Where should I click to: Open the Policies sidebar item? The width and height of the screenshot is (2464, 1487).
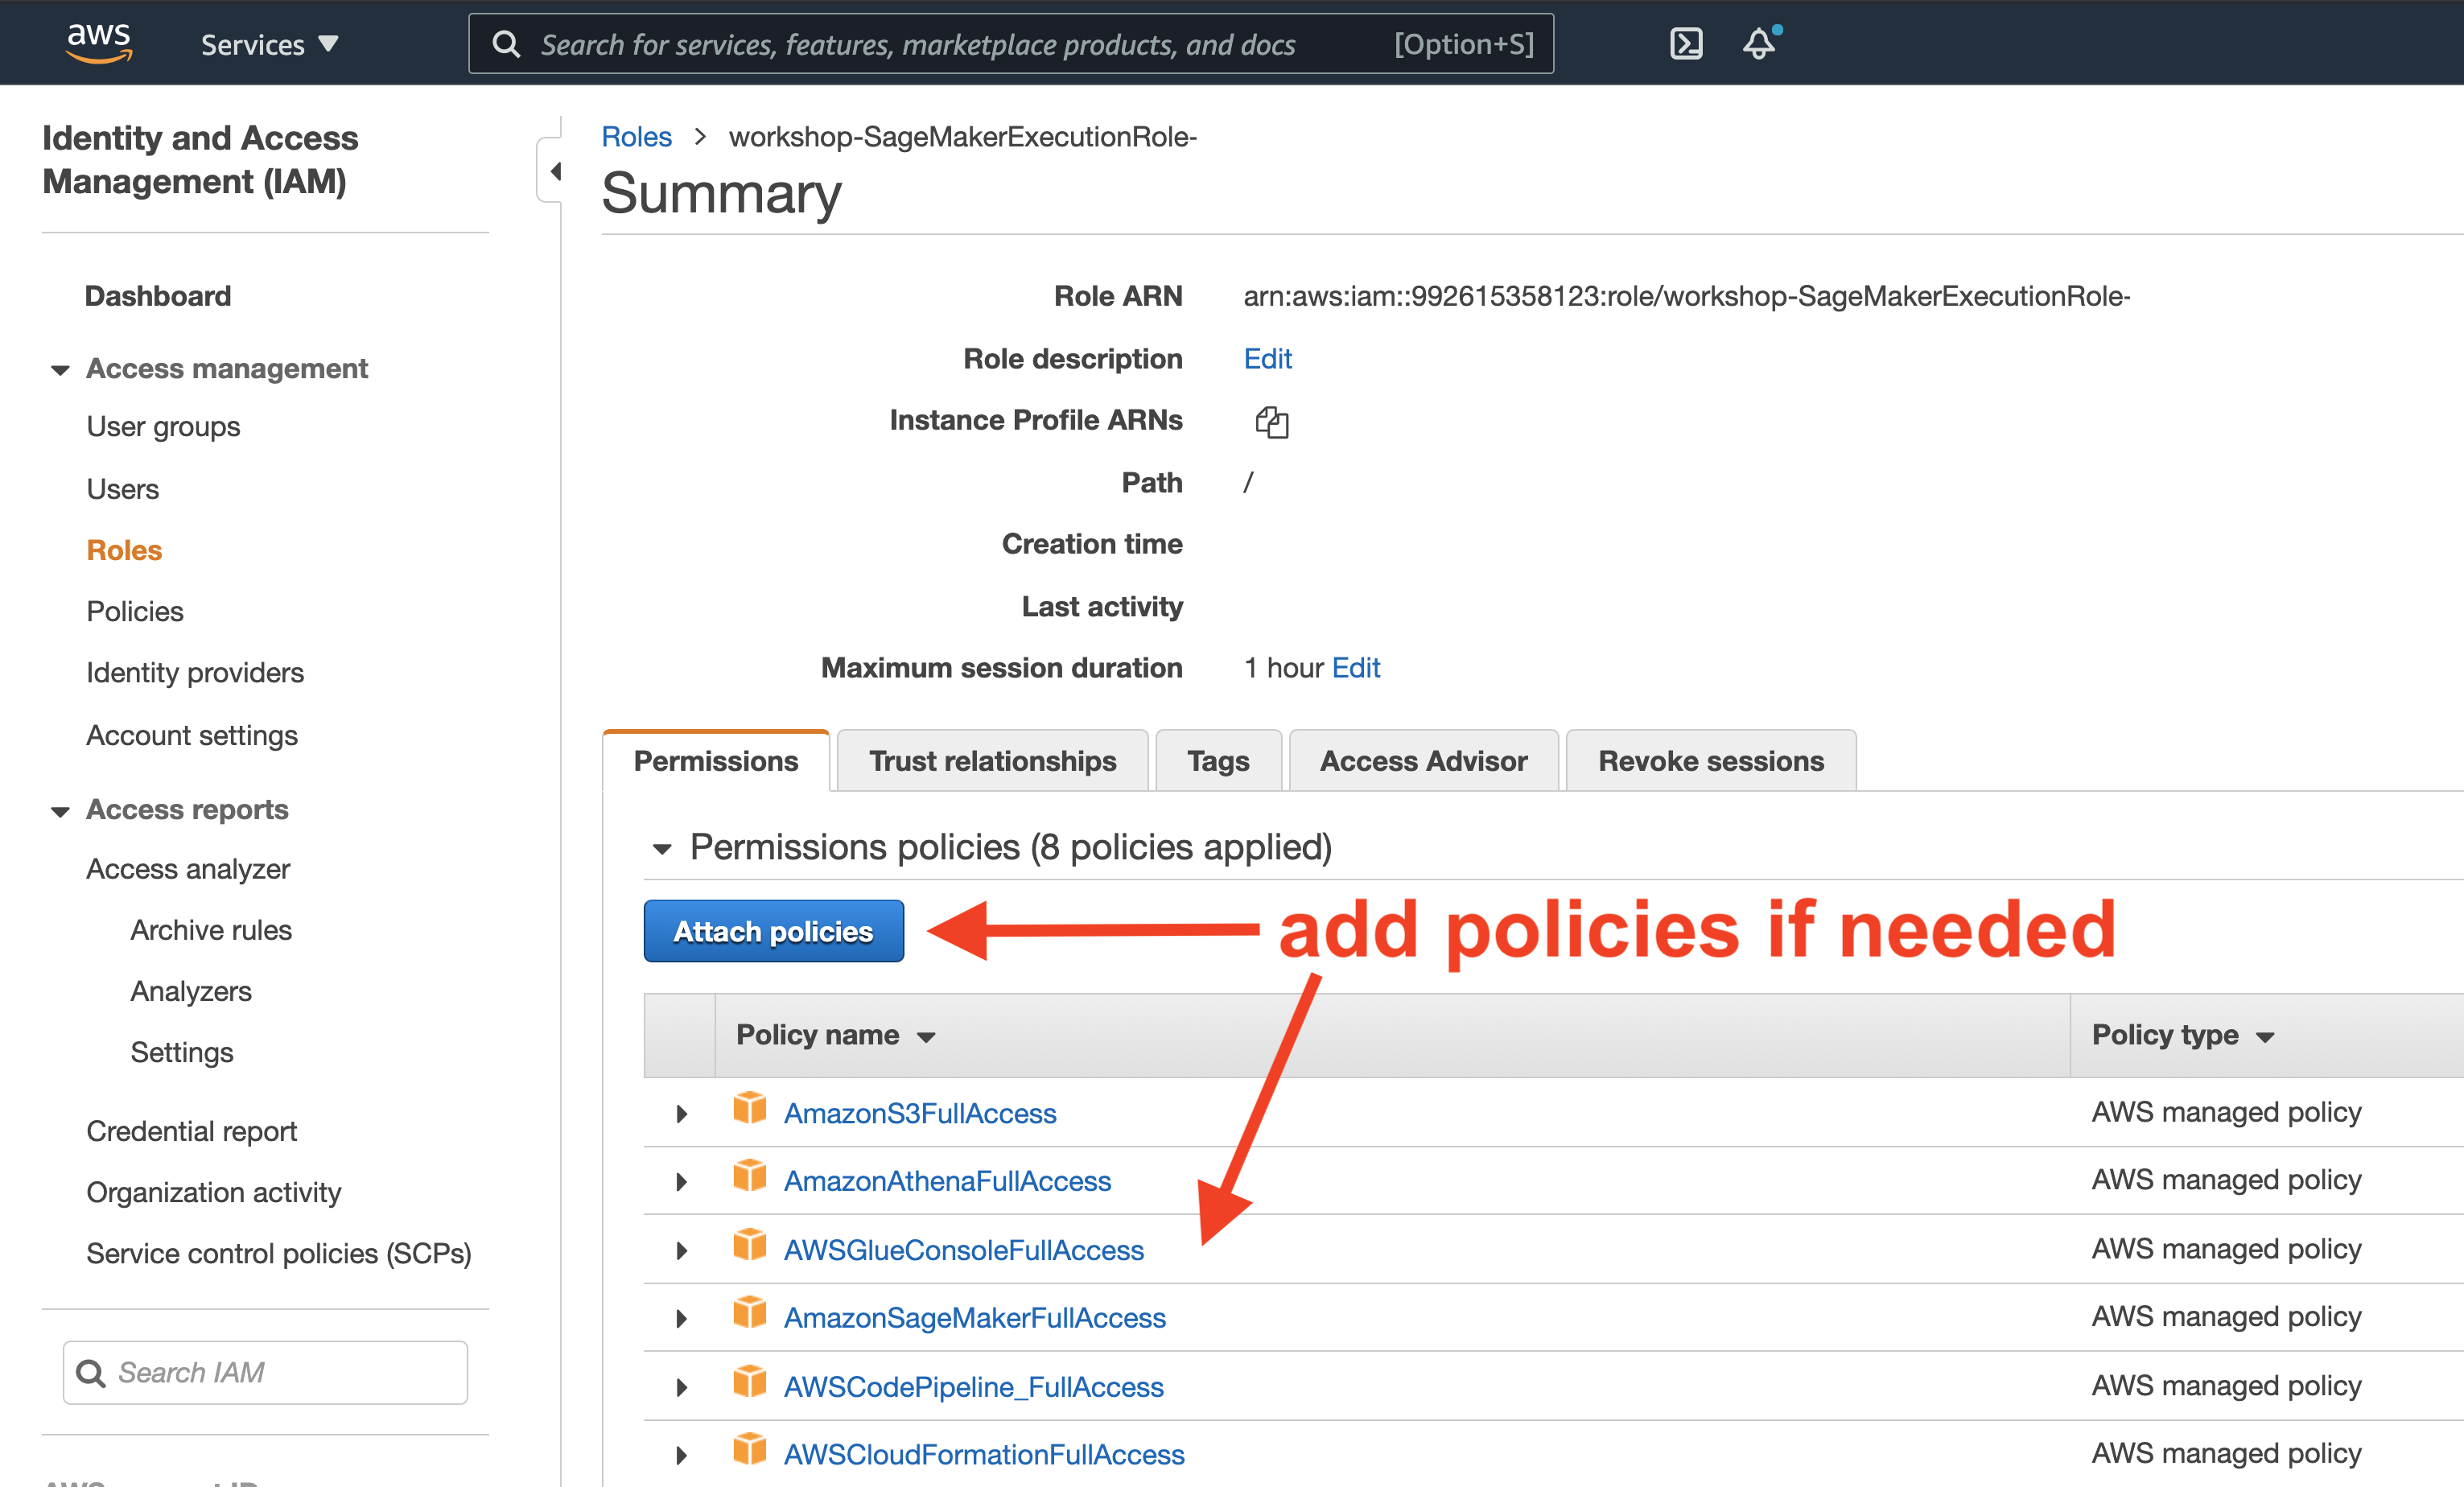(x=135, y=611)
